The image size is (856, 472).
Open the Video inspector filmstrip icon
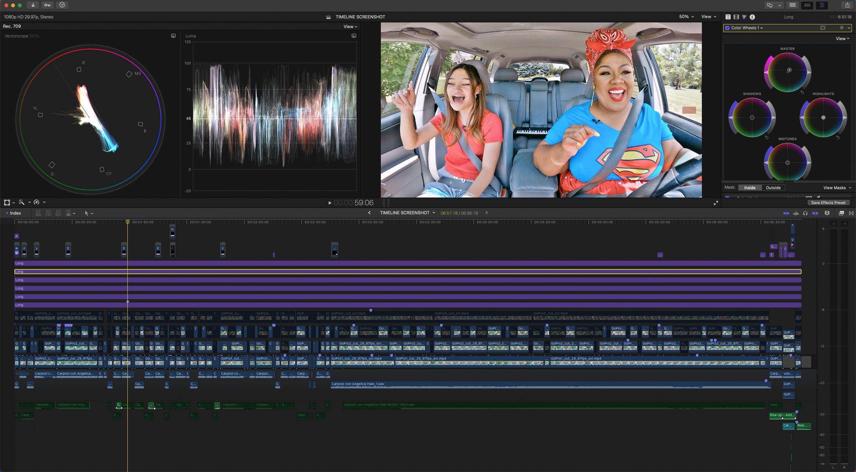pyautogui.click(x=736, y=17)
